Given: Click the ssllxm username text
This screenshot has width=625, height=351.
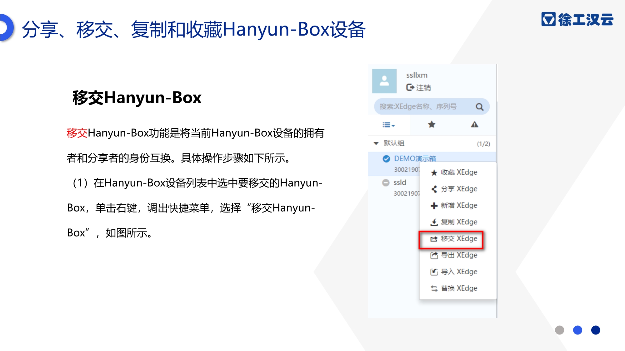Looking at the screenshot, I should [x=417, y=75].
